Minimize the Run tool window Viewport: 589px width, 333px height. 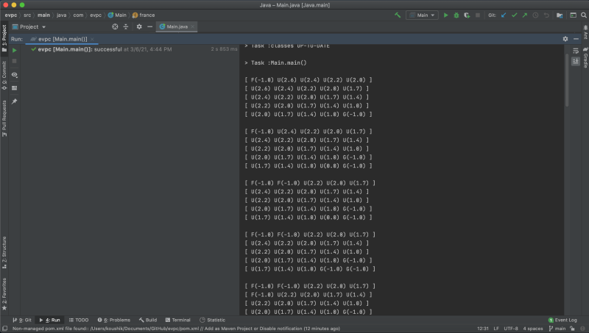click(576, 39)
